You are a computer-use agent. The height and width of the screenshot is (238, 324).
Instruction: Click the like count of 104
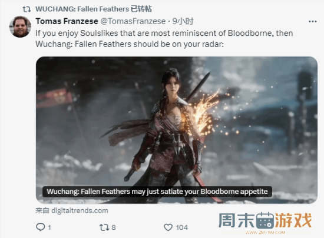tap(182, 227)
